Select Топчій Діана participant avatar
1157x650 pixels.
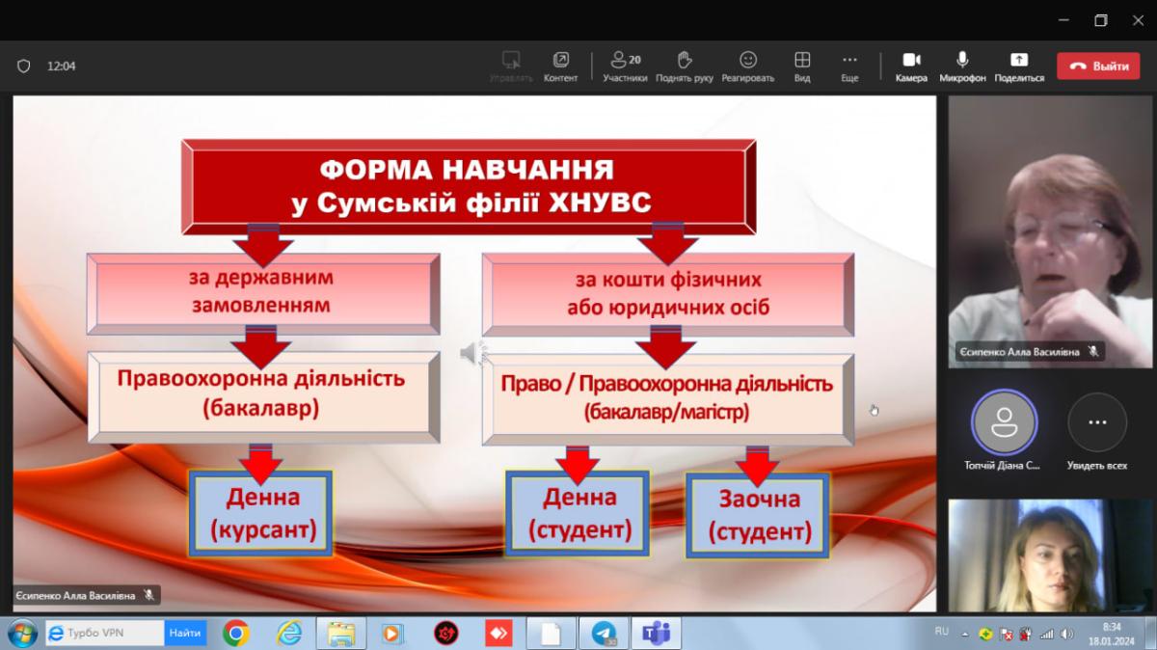pos(1004,422)
